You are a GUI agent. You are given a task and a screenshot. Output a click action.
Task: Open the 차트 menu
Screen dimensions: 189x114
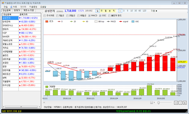13,7
